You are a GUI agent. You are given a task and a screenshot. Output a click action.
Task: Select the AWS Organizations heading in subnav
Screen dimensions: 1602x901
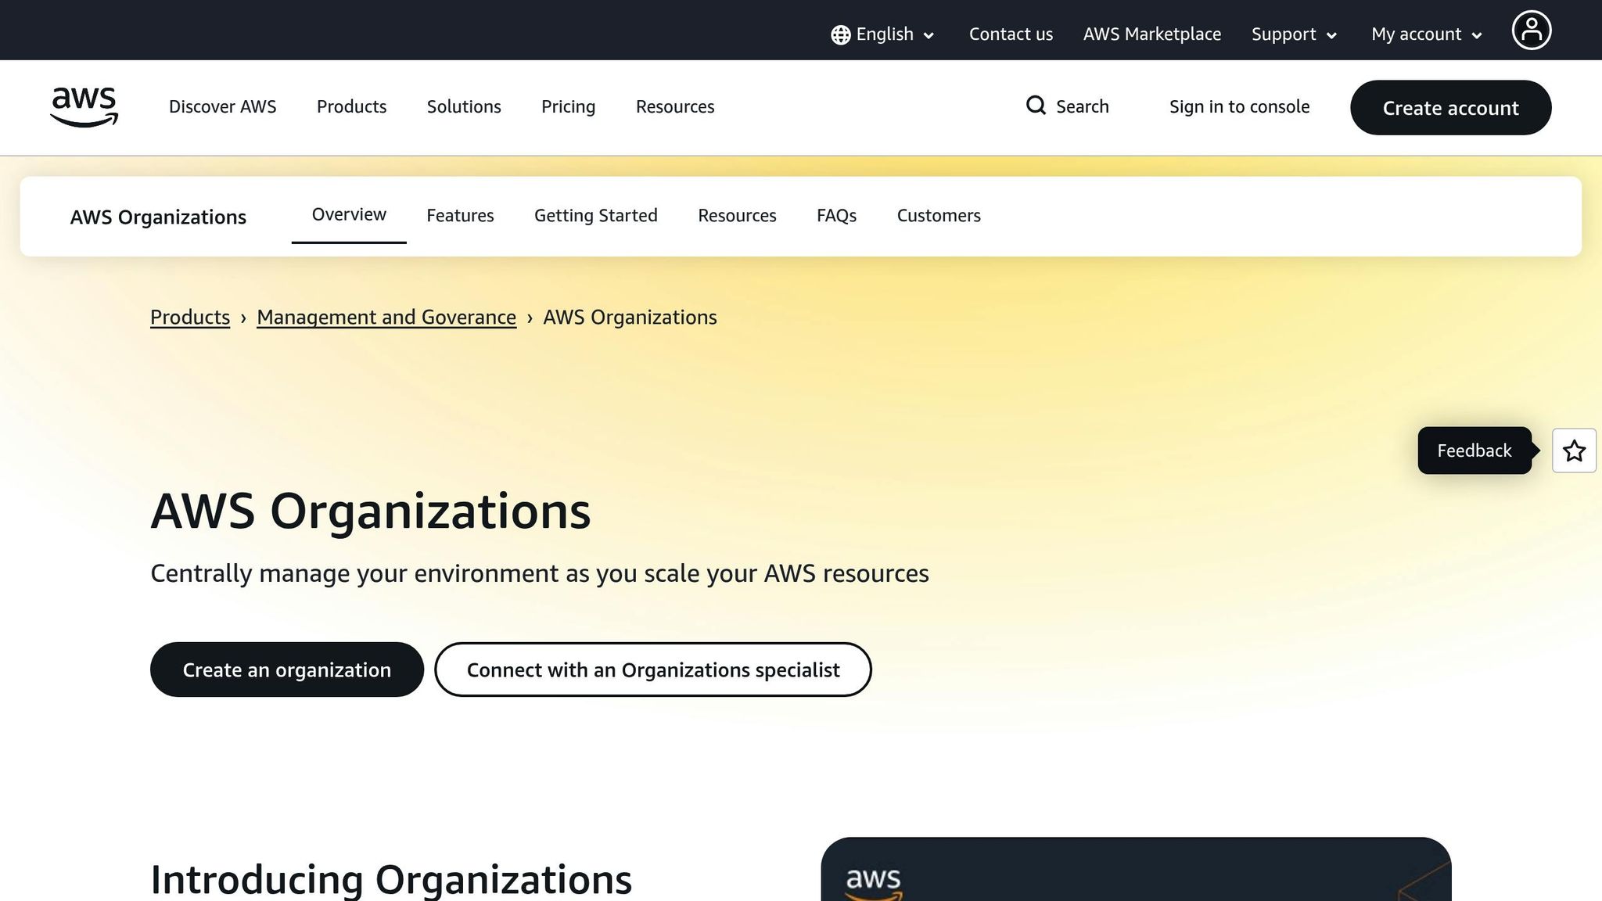[158, 217]
